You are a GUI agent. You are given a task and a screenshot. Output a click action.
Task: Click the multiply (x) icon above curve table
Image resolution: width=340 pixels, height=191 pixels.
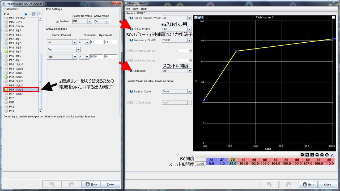(327, 155)
